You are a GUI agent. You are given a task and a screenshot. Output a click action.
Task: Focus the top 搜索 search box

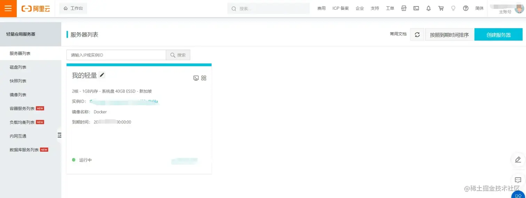(x=269, y=8)
